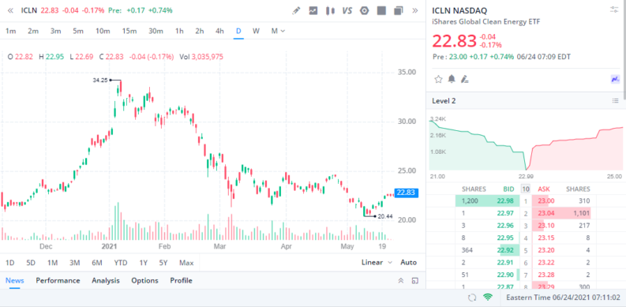The image size is (626, 307).
Task: Set a price alert with the bell icon
Action: pos(452,79)
